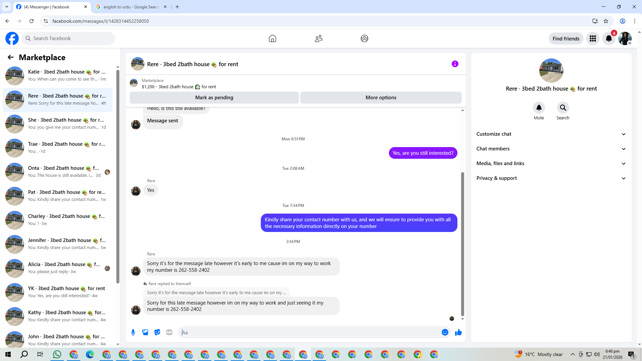The image size is (642, 361).
Task: Attach a file using the photo icon
Action: [x=145, y=332]
